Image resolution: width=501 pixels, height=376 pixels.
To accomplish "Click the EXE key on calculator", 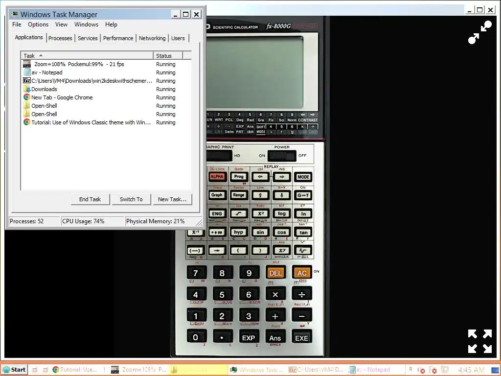I will (301, 338).
